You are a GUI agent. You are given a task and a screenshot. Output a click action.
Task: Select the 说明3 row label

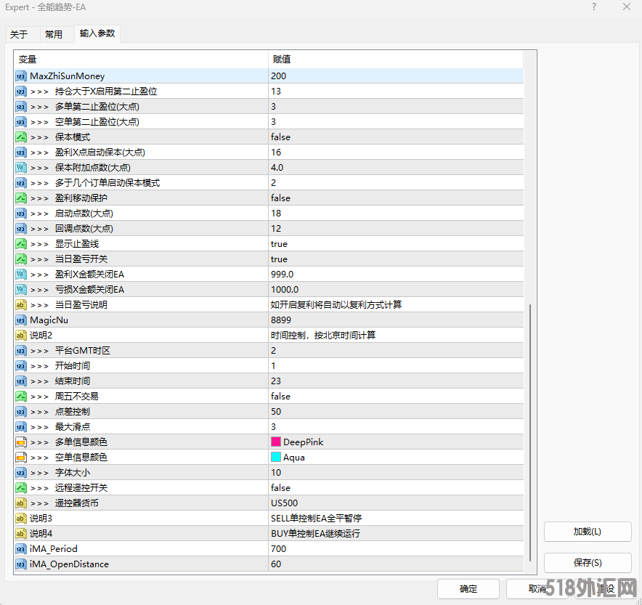click(x=41, y=519)
